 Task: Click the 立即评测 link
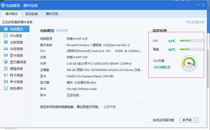tap(110, 107)
